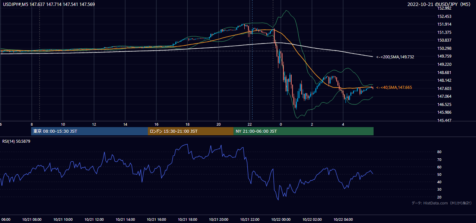Click the 10/21 16:00 time label

point(156,220)
